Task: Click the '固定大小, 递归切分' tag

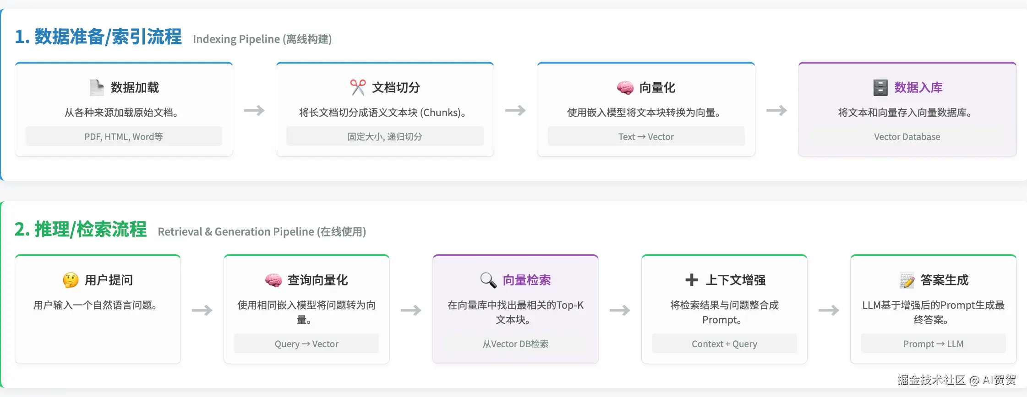Action: pos(385,136)
